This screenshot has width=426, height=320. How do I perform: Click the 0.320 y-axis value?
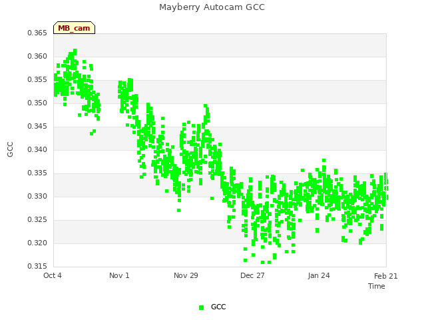tap(37, 243)
